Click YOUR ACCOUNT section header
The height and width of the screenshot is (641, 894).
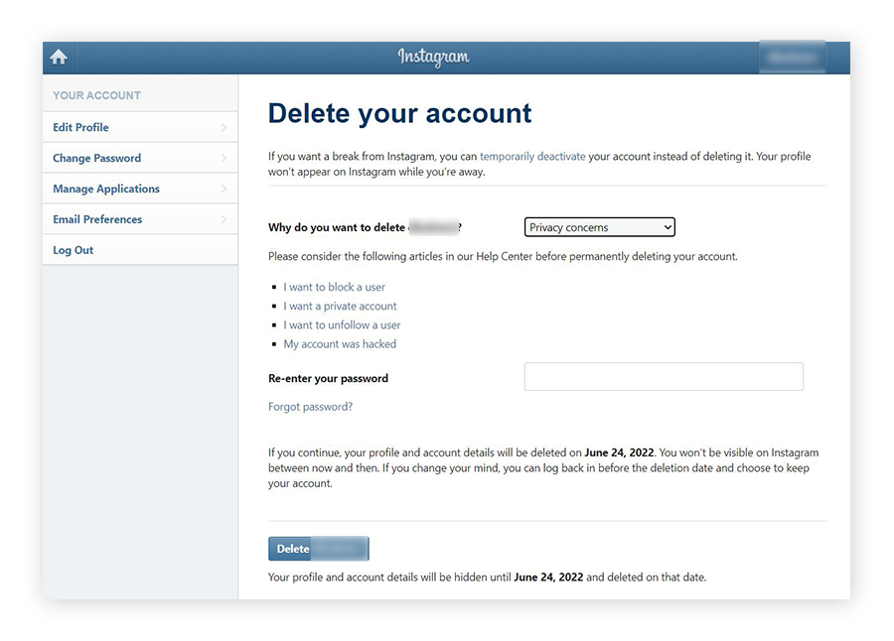[96, 95]
